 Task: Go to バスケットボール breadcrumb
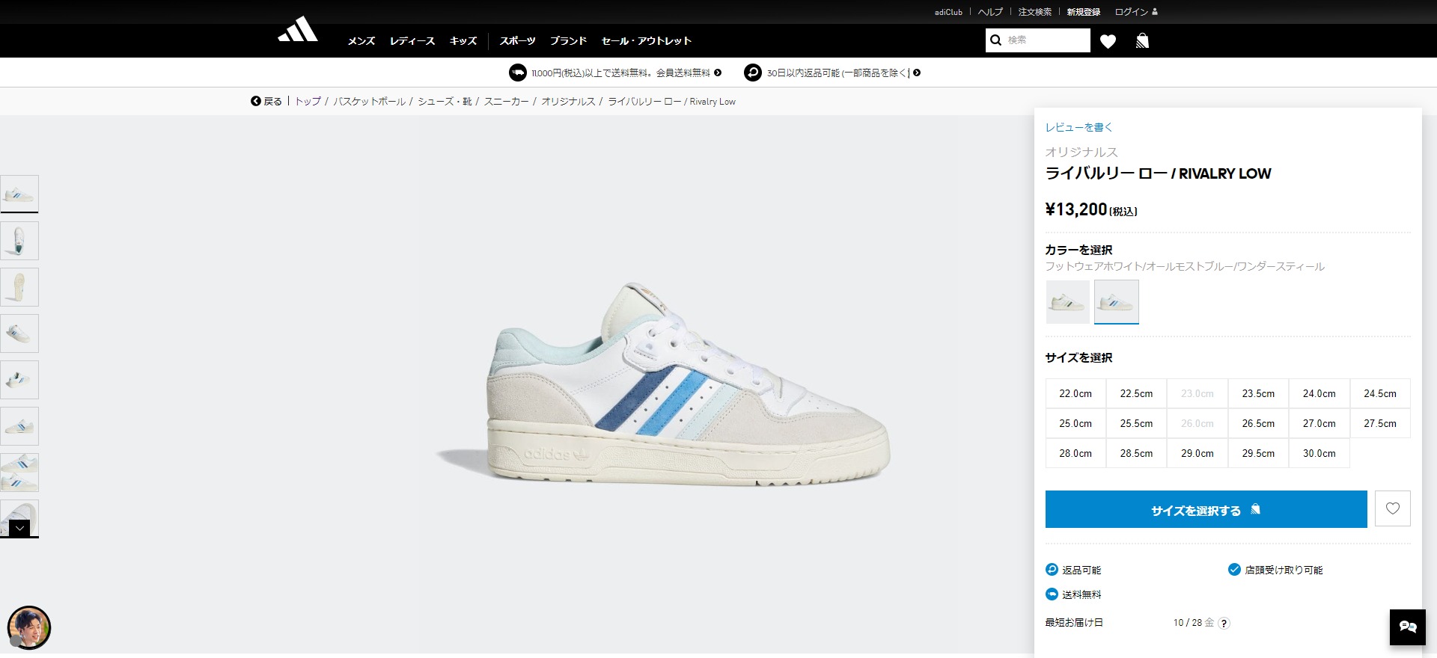370,101
